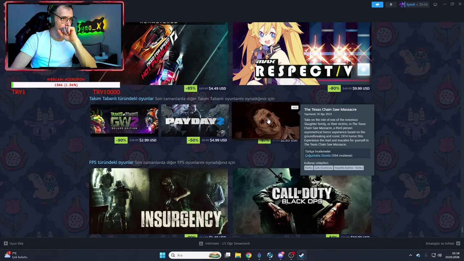Open Steam announcements megaphone button
Screen dimensions: 464x261
tap(377, 4)
